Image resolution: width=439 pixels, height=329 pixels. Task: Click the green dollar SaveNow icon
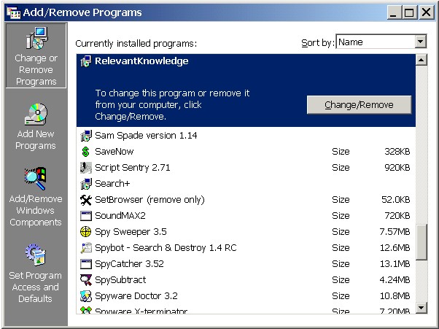[x=85, y=152]
